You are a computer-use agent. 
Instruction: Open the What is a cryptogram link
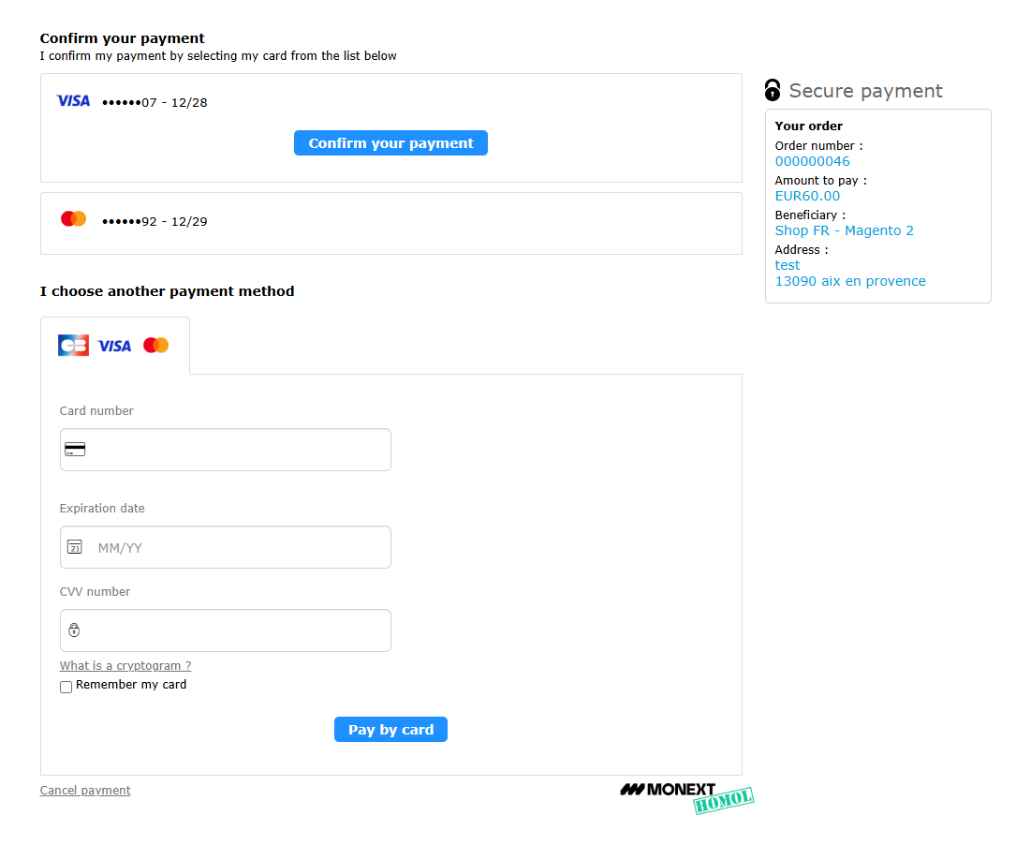pyautogui.click(x=125, y=666)
